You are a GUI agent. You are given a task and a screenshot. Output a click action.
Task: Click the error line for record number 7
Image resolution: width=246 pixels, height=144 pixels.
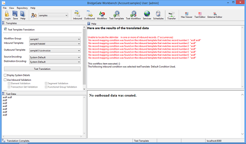coord(142,58)
